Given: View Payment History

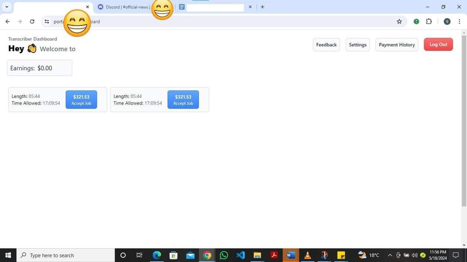Looking at the screenshot, I should click(397, 44).
